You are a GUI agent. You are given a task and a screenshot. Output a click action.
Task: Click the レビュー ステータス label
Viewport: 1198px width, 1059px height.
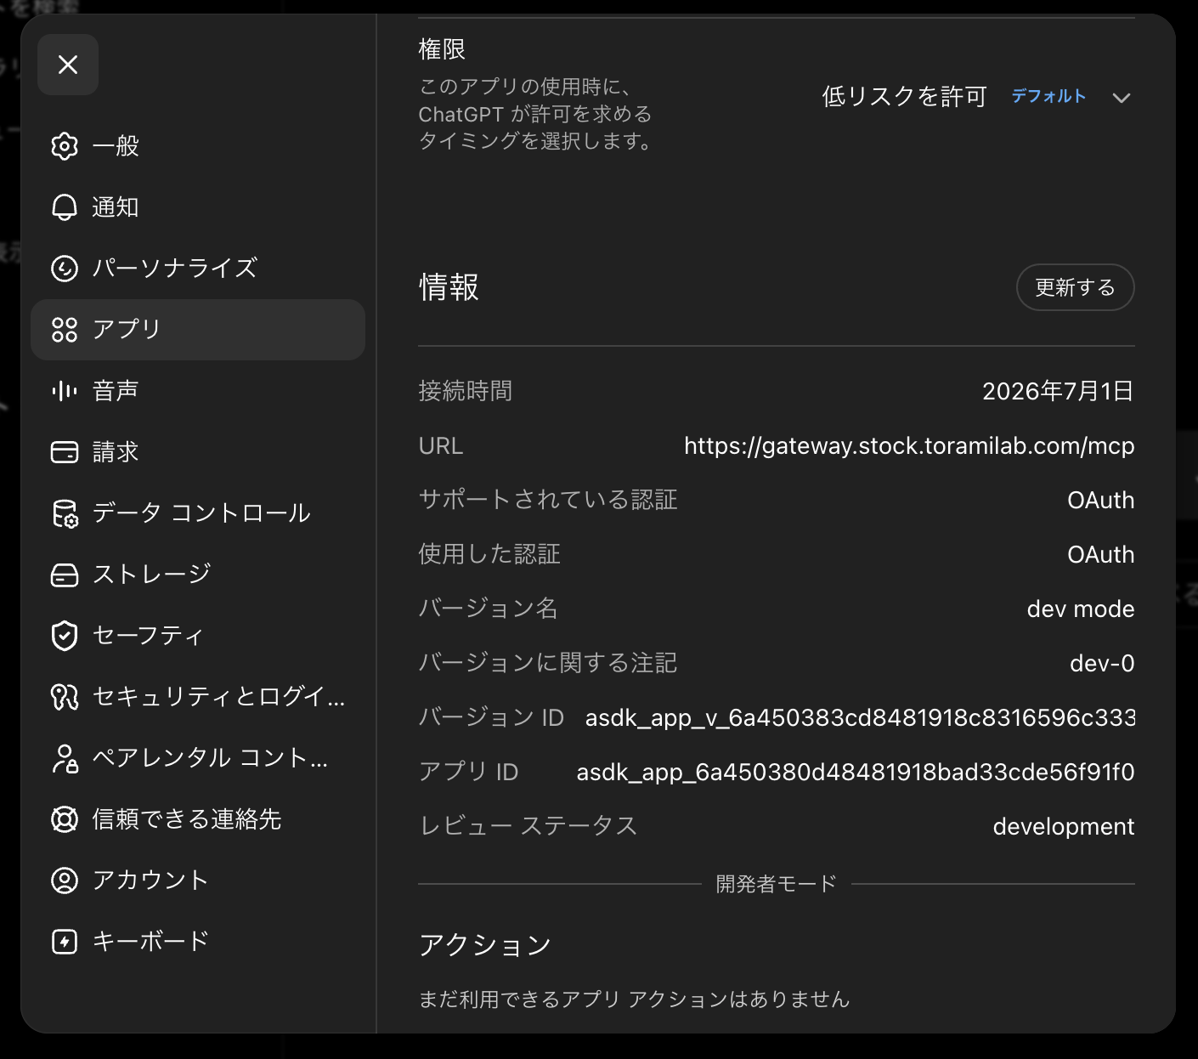(x=528, y=826)
